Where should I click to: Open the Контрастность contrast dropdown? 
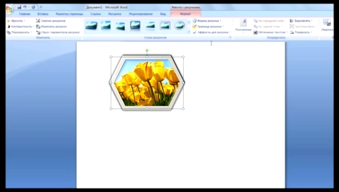[20, 27]
